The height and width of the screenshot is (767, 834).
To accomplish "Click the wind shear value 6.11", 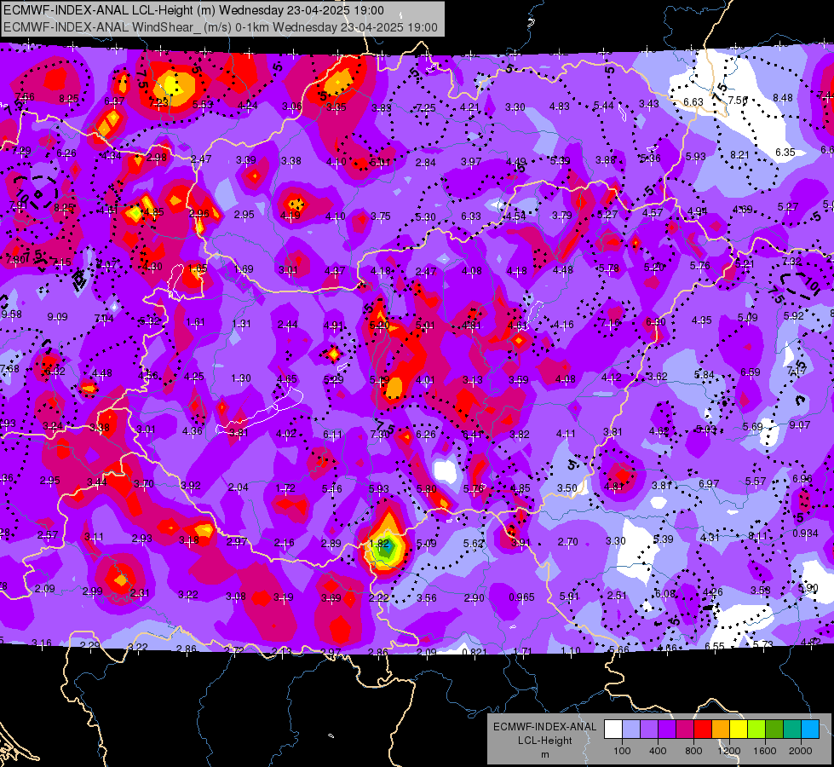I will pos(332,435).
